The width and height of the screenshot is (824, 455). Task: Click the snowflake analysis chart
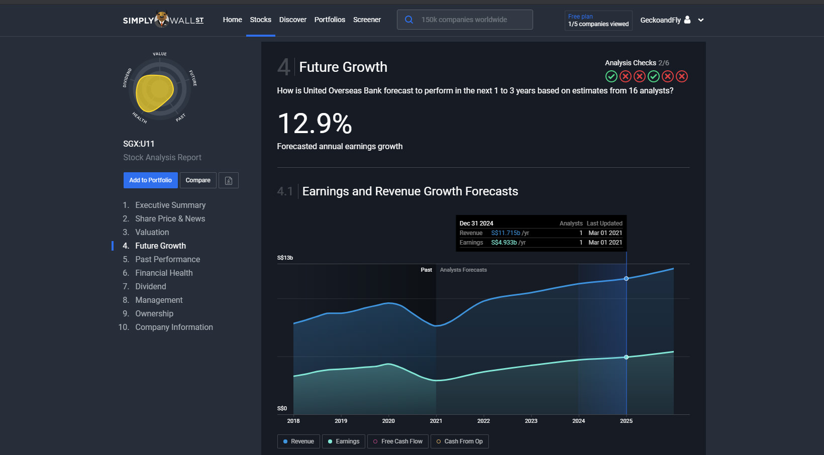(x=160, y=89)
